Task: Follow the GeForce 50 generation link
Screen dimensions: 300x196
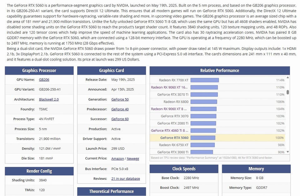Action: 120,99
